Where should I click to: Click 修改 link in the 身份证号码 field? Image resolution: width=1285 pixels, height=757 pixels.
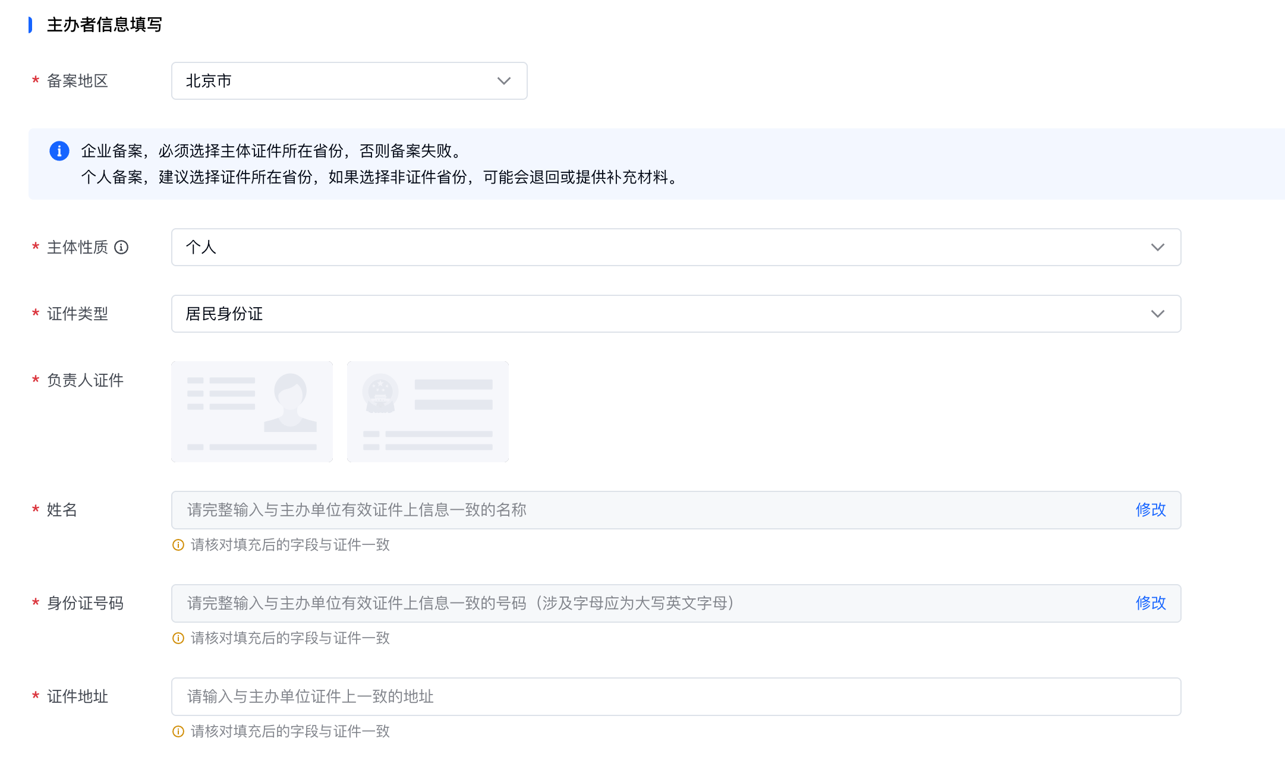[1150, 603]
